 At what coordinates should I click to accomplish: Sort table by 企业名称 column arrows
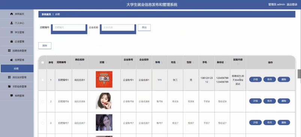click(x=144, y=64)
